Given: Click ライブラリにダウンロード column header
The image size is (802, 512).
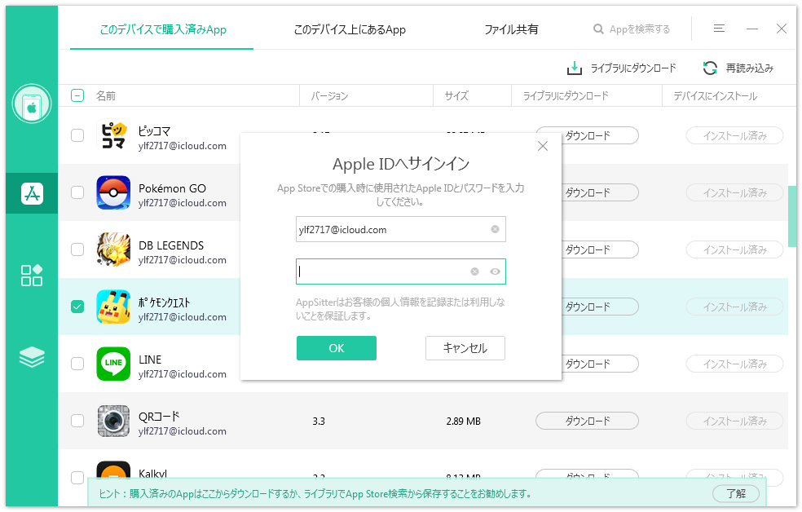Looking at the screenshot, I should pos(566,95).
